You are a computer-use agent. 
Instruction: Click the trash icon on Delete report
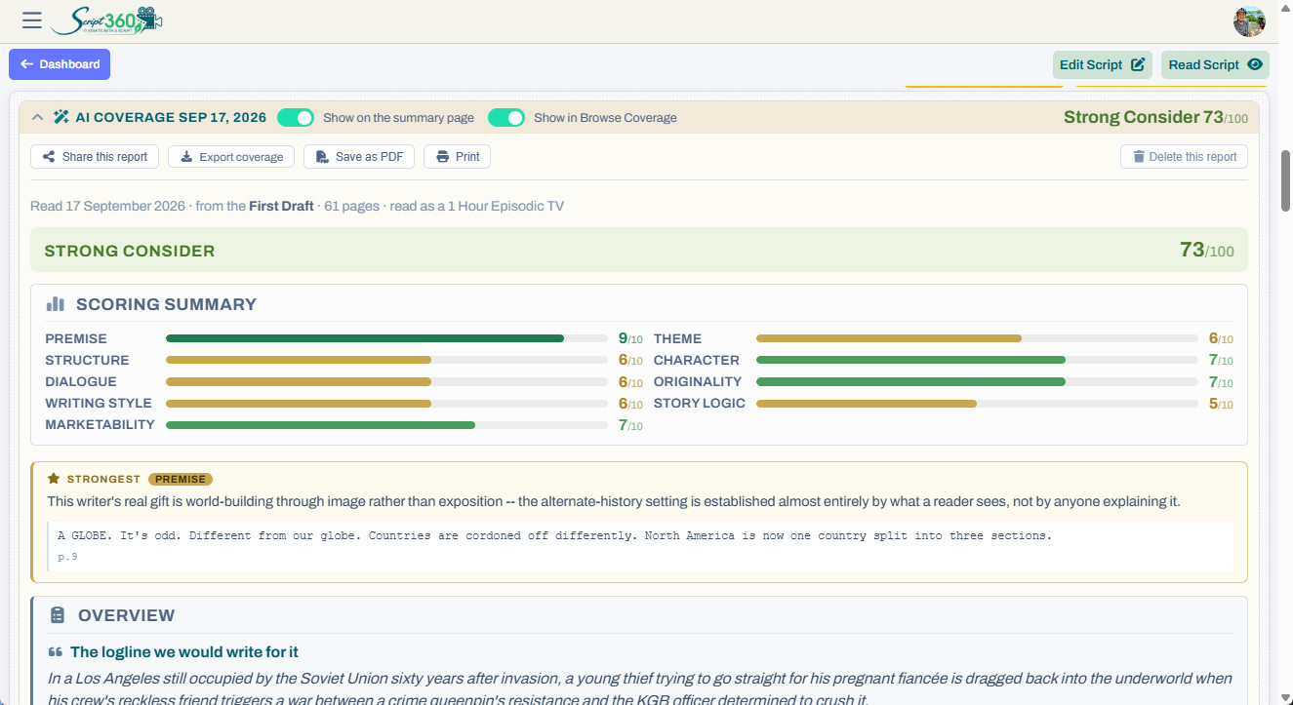coord(1139,157)
